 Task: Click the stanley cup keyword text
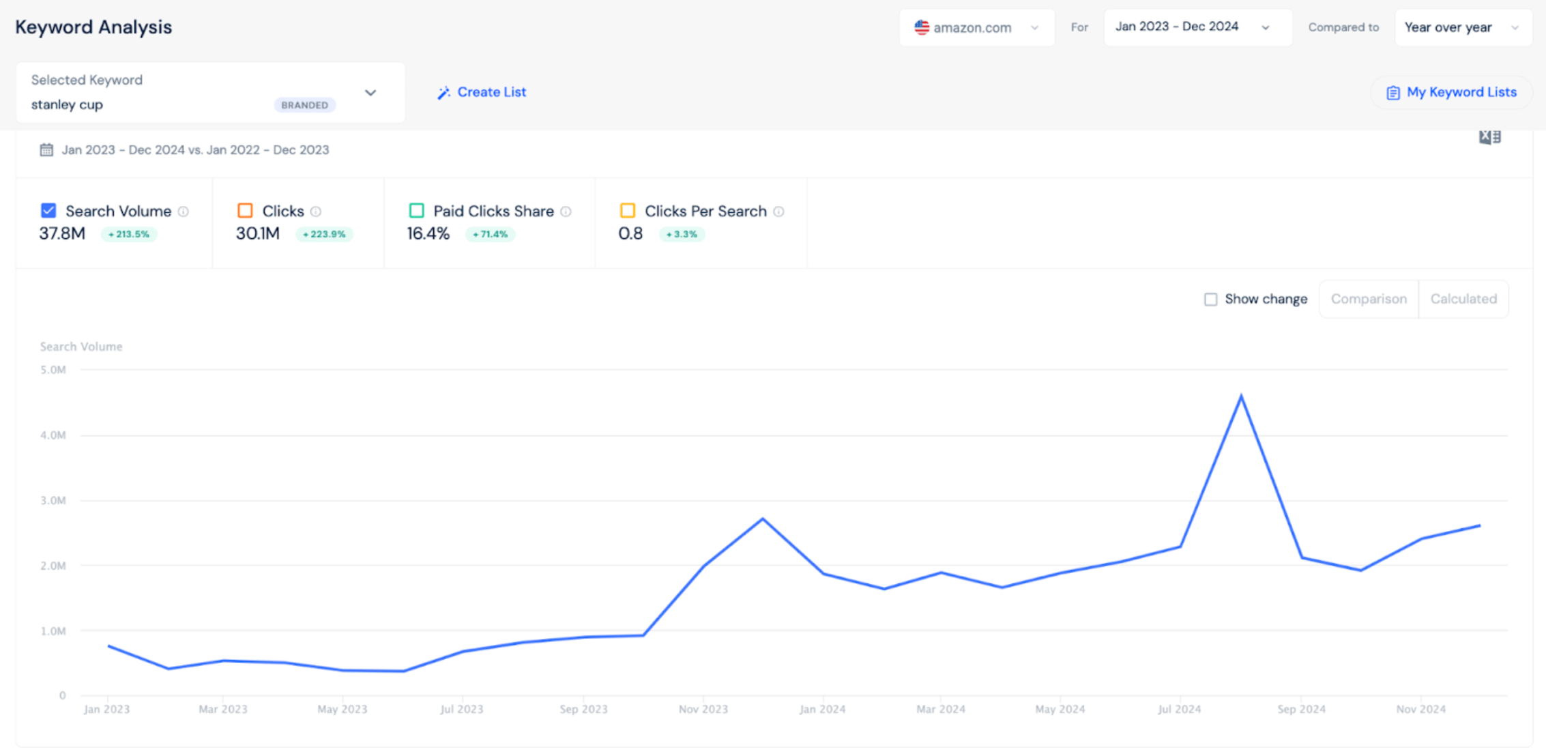coord(67,105)
